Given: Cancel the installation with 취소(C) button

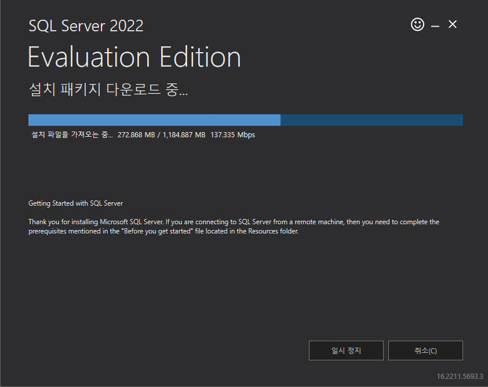Looking at the screenshot, I should (x=425, y=351).
